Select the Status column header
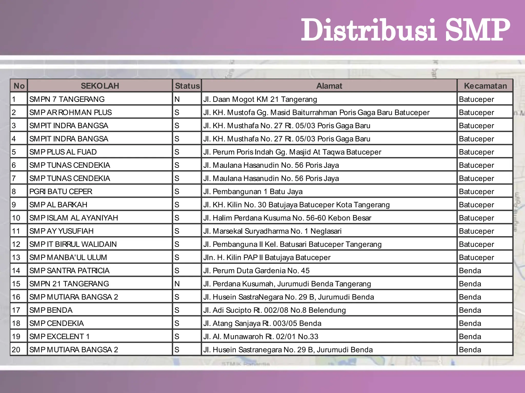525x393 pixels. coord(187,86)
